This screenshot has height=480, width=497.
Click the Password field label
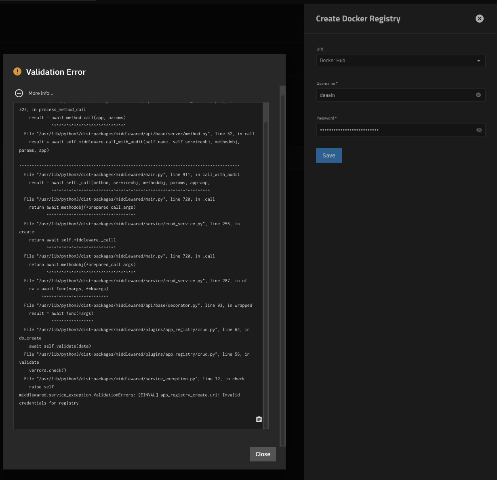pyautogui.click(x=326, y=118)
